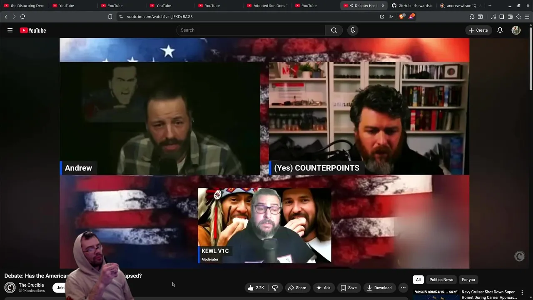Bookmark this page with bookmark icon

[110, 17]
